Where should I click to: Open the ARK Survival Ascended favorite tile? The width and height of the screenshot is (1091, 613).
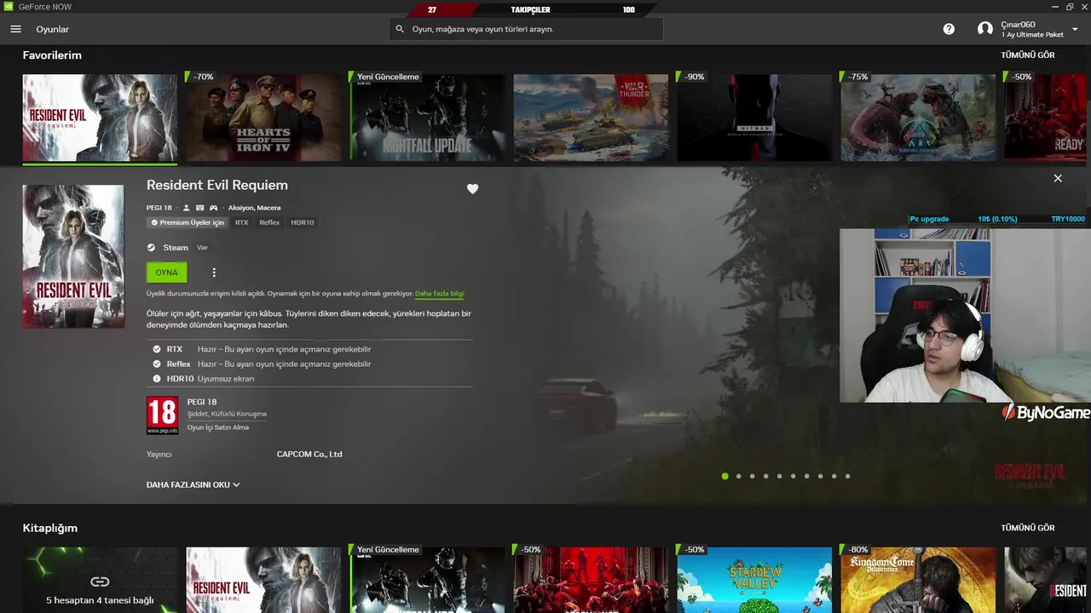pyautogui.click(x=918, y=117)
